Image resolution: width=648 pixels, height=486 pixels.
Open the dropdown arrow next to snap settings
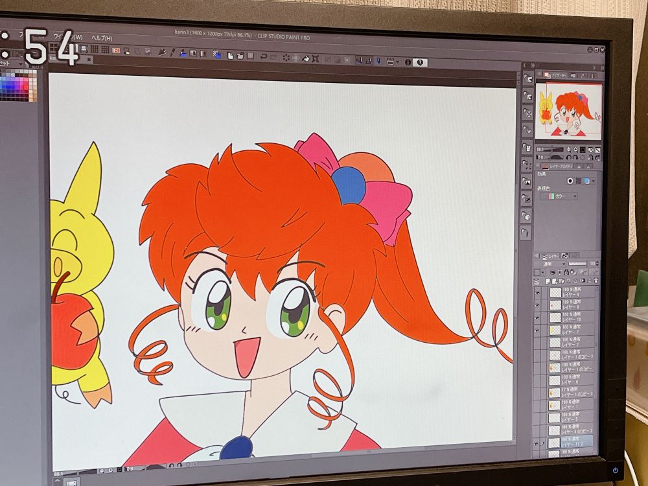pyautogui.click(x=398, y=62)
